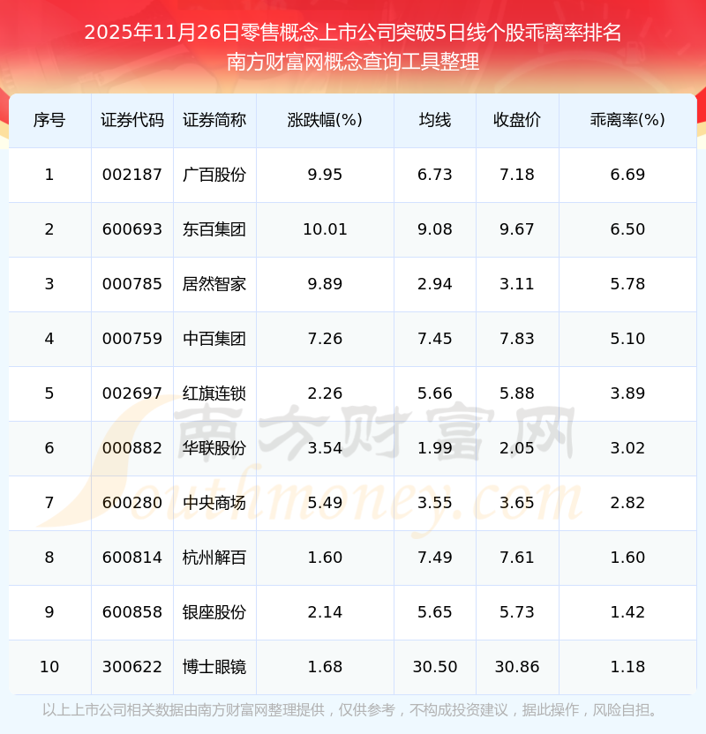Click the disclaimer text at the bottom
The height and width of the screenshot is (734, 706).
pos(349,710)
